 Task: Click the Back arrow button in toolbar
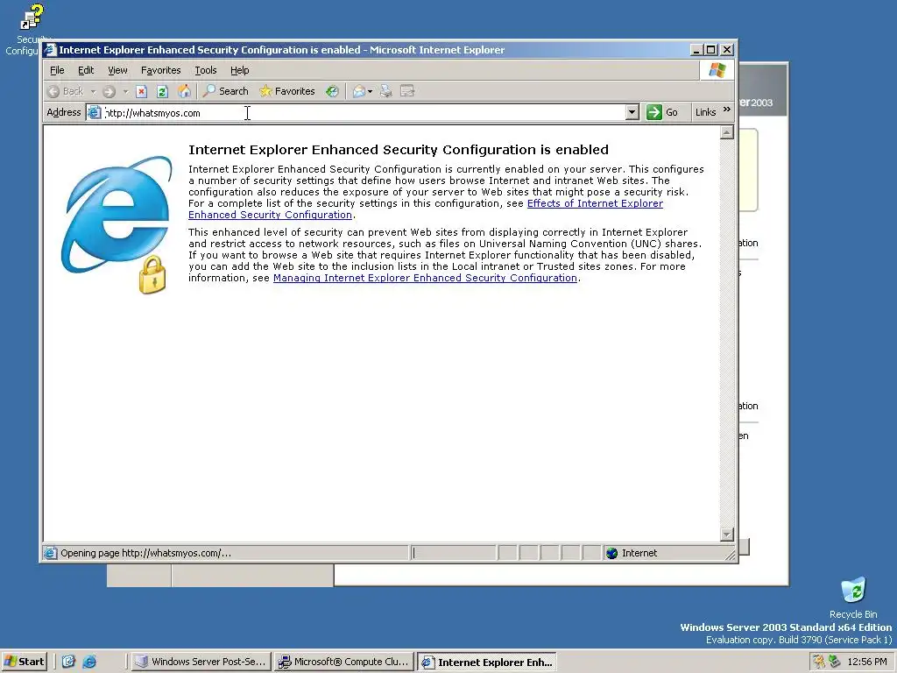(x=66, y=91)
